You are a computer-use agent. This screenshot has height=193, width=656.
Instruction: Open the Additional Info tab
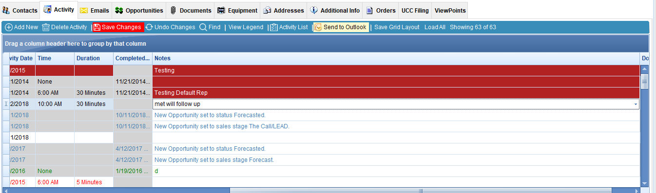[x=335, y=10]
